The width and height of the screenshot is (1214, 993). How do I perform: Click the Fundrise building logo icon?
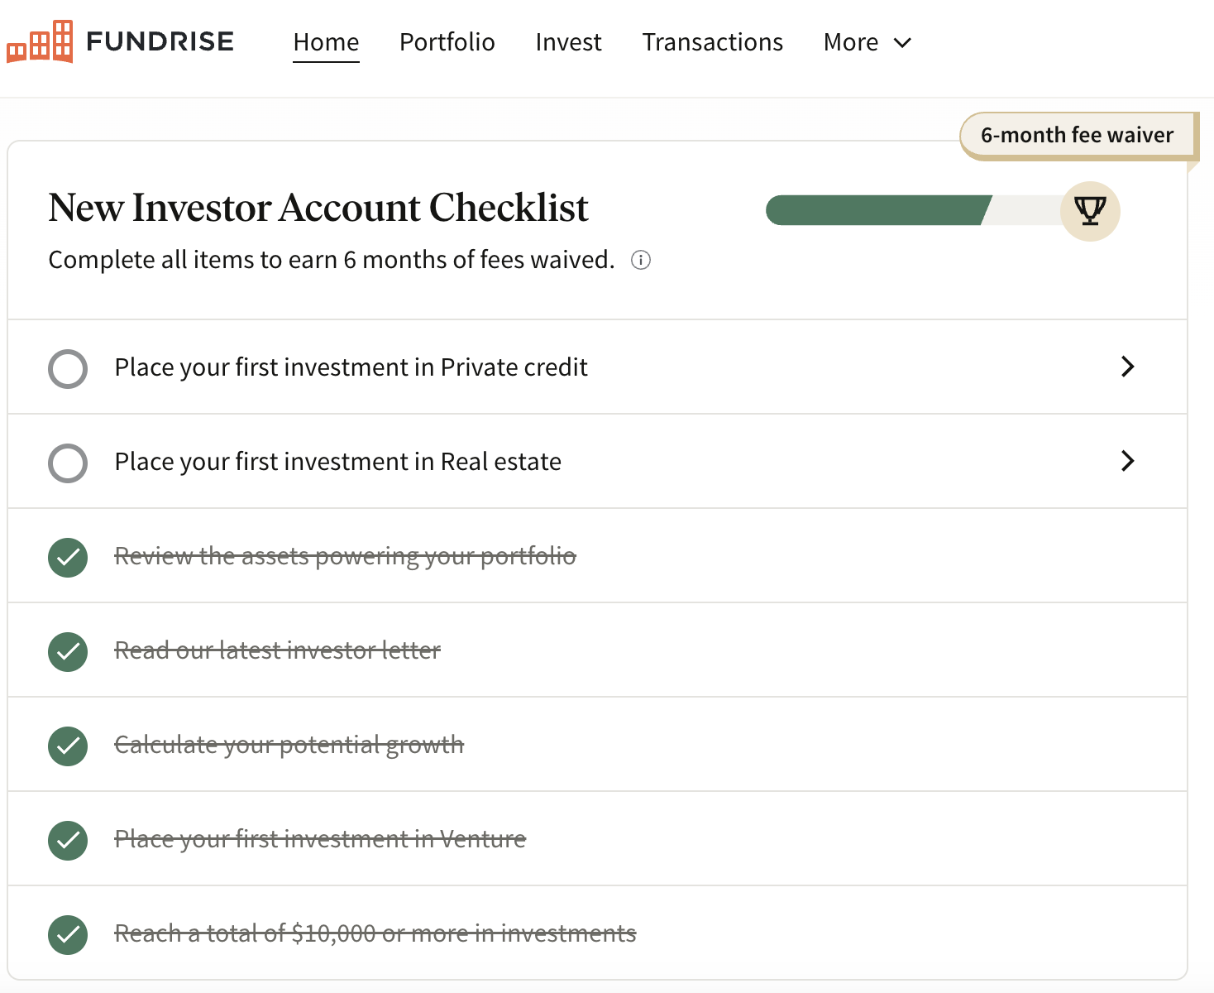(x=40, y=41)
